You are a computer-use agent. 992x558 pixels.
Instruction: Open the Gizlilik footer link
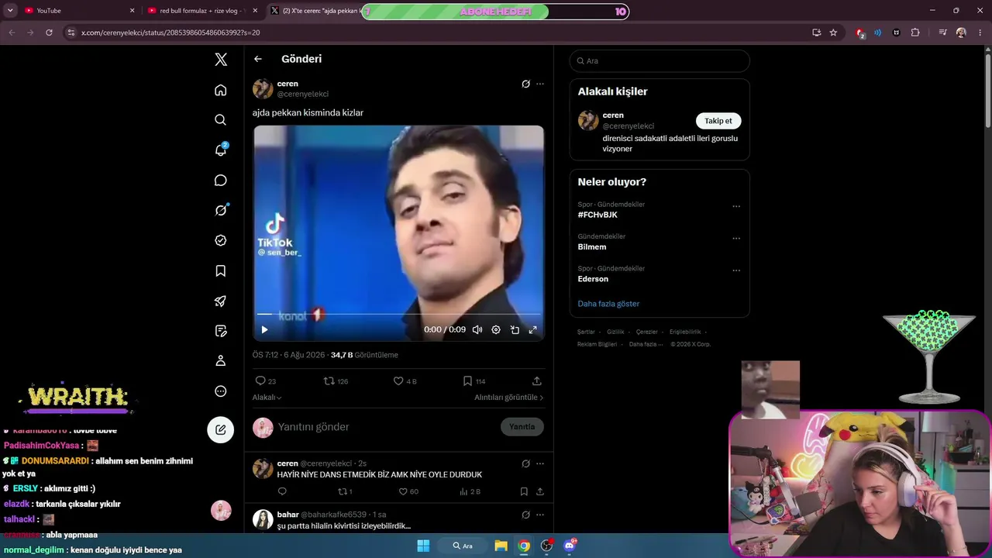click(615, 332)
